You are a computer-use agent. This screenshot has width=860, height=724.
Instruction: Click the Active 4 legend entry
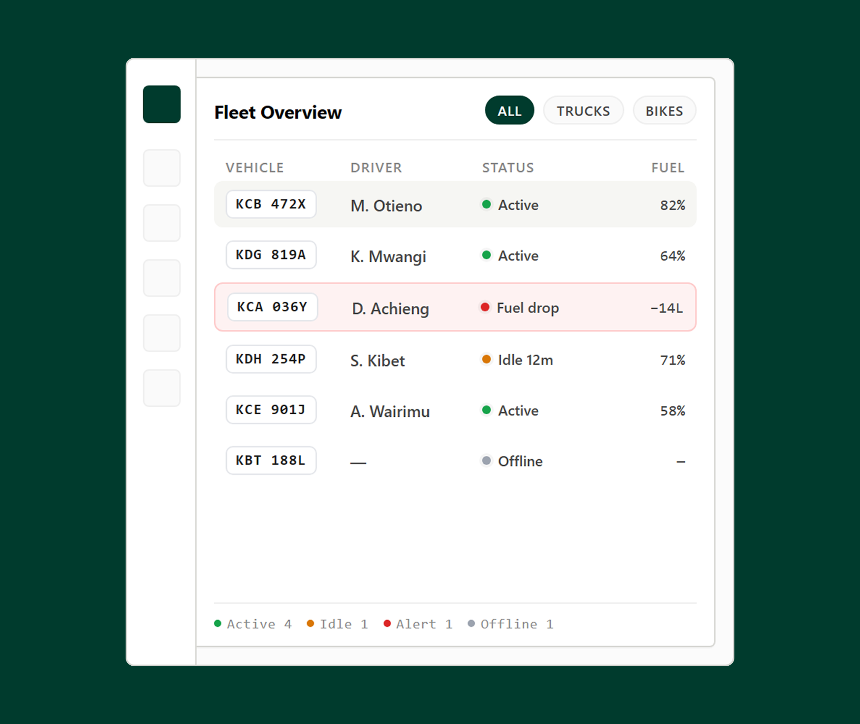[x=253, y=624]
